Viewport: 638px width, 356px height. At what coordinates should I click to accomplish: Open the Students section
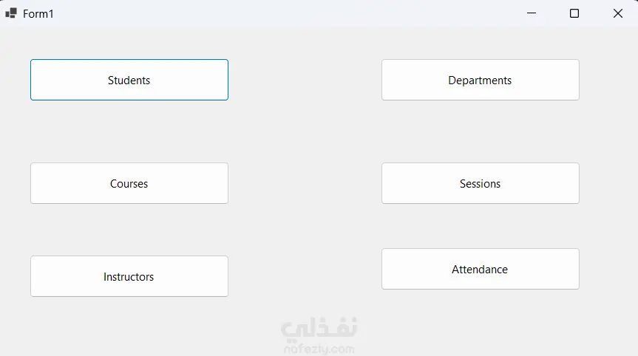point(129,80)
